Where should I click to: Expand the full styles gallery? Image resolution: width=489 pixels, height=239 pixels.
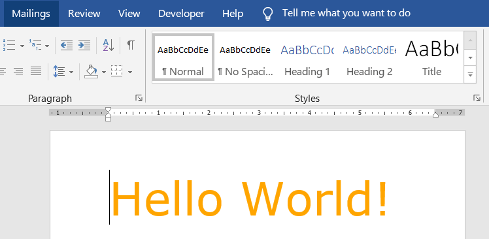[470, 74]
